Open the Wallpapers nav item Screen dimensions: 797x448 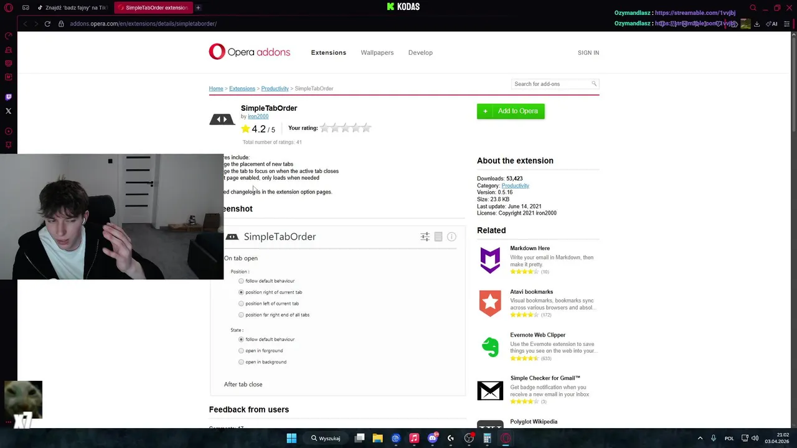377,52
